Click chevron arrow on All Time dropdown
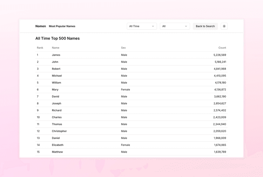This screenshot has height=177, width=263. point(153,26)
